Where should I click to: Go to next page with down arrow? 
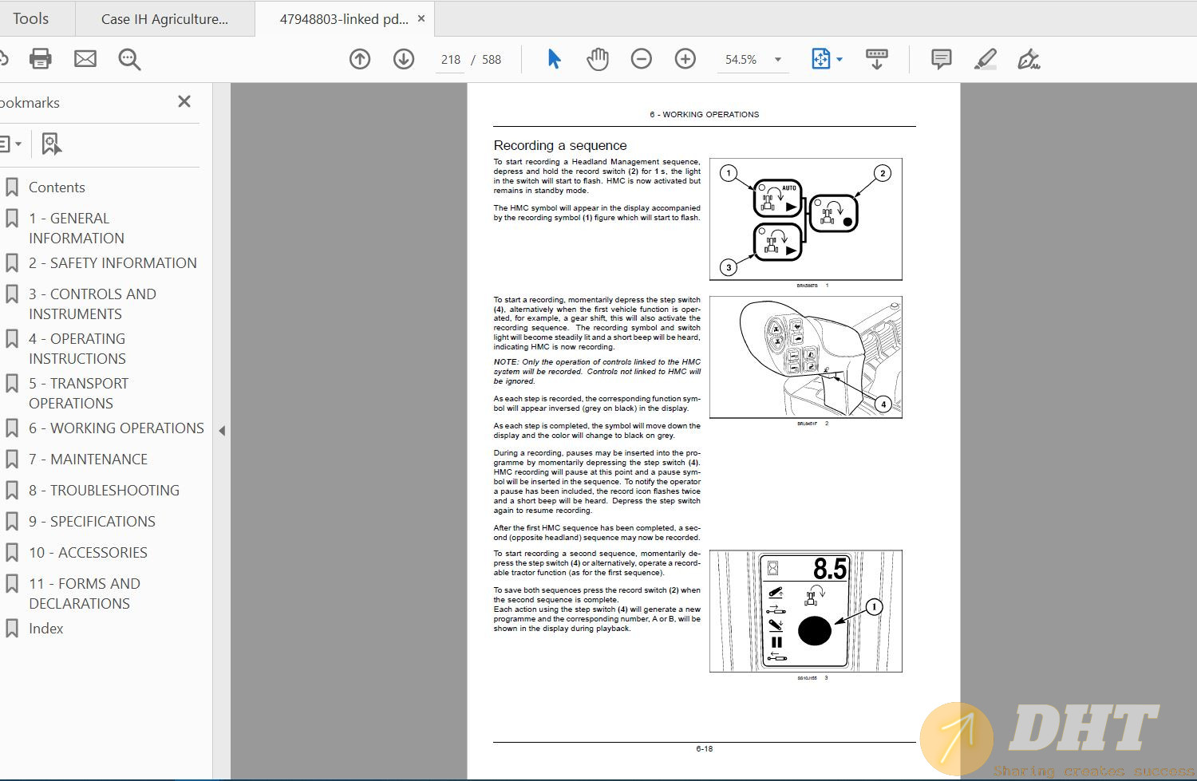point(404,59)
